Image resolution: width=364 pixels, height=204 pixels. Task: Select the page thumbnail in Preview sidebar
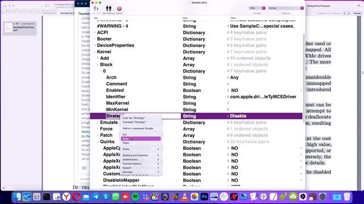pyautogui.click(x=20, y=28)
